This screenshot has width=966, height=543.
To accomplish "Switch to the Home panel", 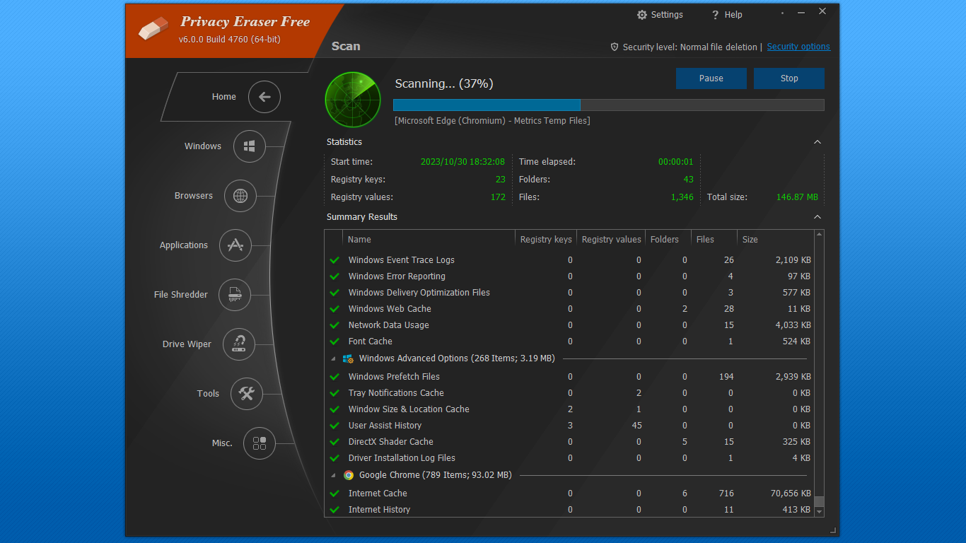I will [264, 97].
